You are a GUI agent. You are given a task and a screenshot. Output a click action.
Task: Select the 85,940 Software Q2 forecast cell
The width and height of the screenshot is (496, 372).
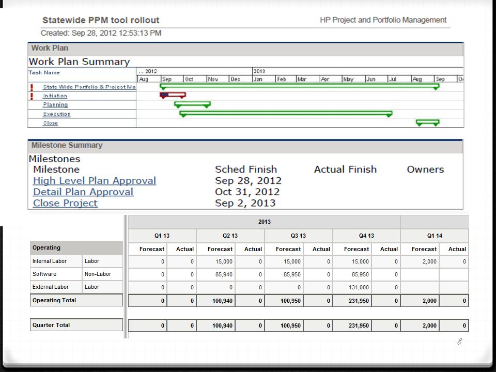[216, 274]
